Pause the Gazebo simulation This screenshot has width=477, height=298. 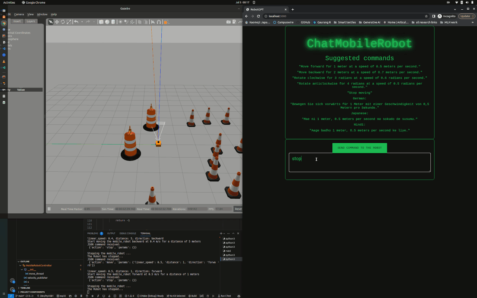pyautogui.click(x=49, y=209)
